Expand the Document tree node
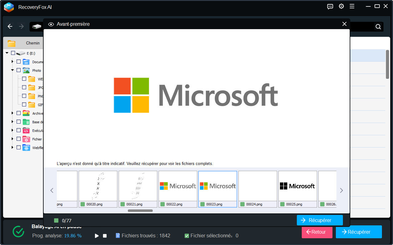Image resolution: width=393 pixels, height=245 pixels. point(13,62)
